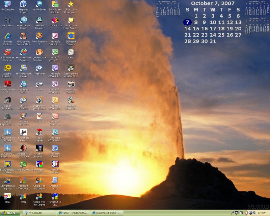Click the Start button
Viewport: 270px width, 216px height.
pyautogui.click(x=10, y=213)
